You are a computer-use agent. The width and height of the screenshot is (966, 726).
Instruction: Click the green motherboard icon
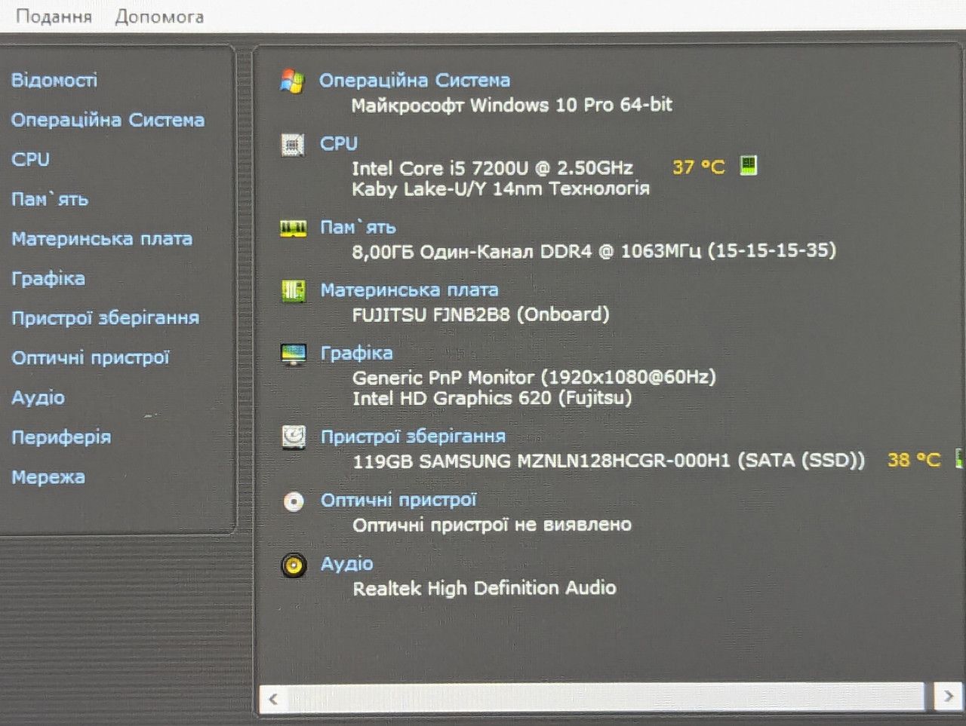click(293, 291)
